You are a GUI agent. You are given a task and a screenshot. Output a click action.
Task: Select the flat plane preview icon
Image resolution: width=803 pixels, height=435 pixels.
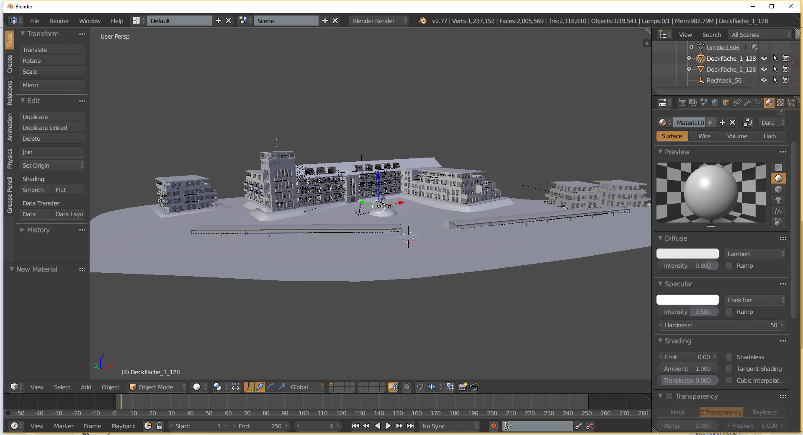(x=778, y=168)
